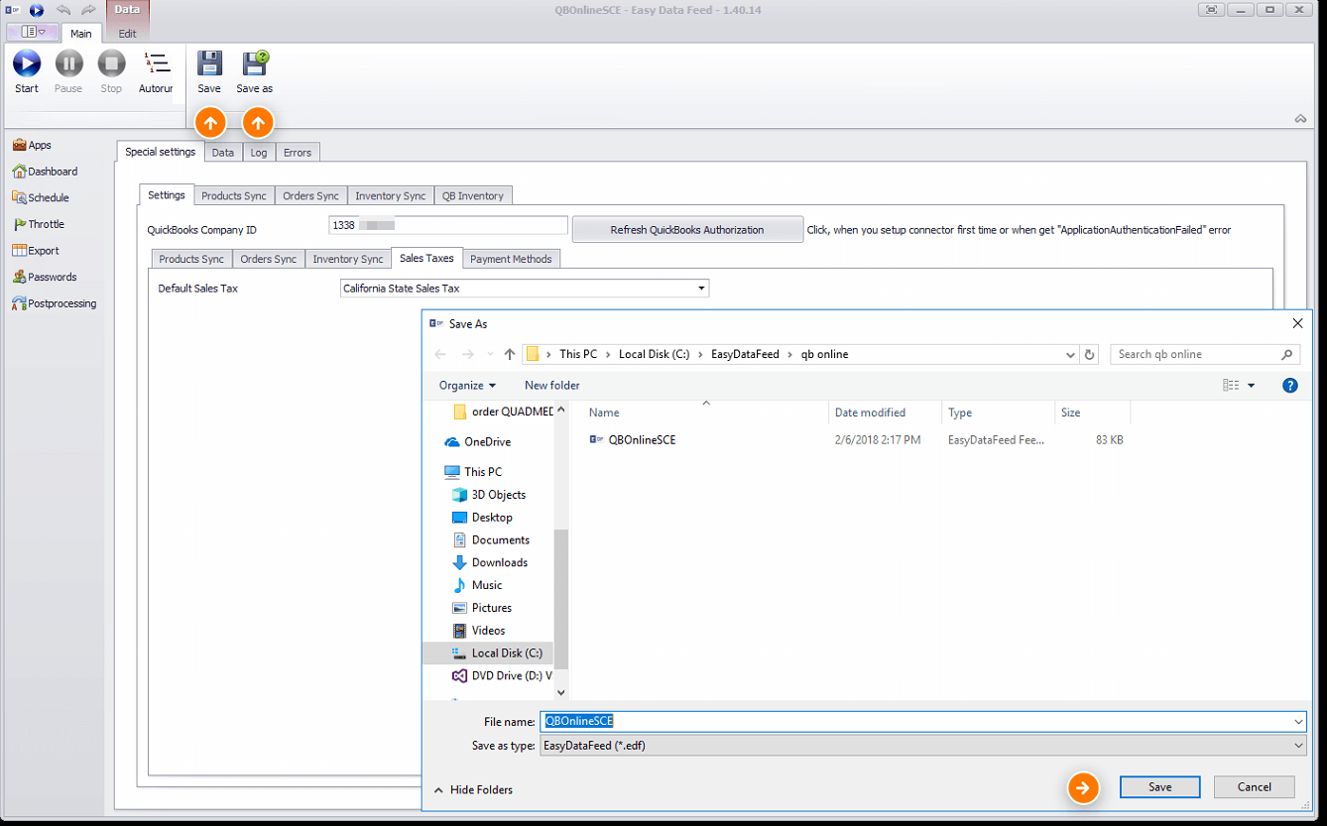Select Pictures in navigation pane
Viewport: 1327px width, 826px height.
(x=482, y=608)
